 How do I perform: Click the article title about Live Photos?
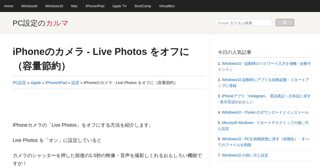101,59
